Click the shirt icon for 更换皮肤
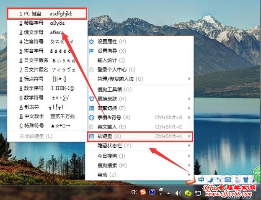Screen dimensions: 261x200 (x=91, y=99)
